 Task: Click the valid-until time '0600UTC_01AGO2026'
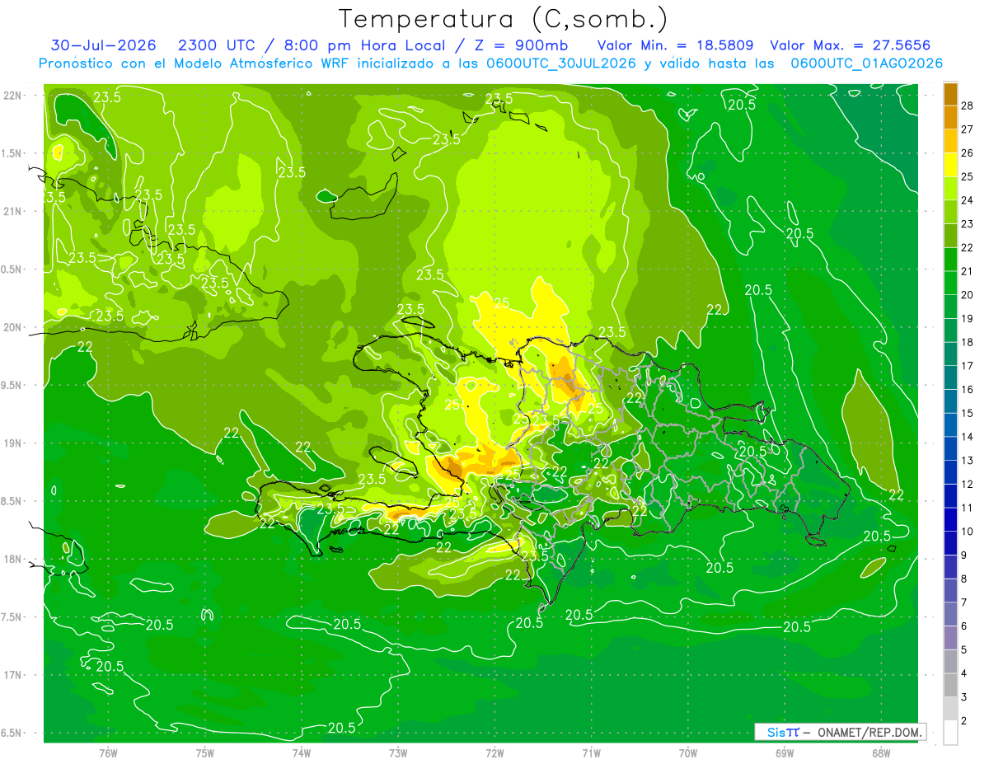coord(866,63)
